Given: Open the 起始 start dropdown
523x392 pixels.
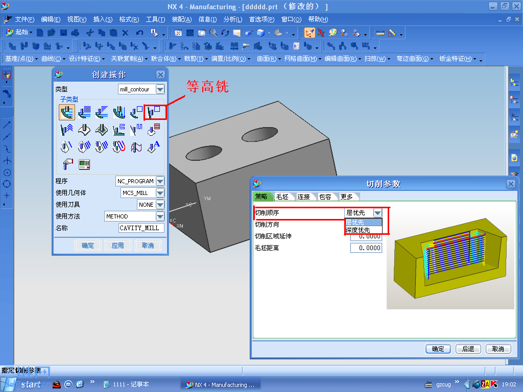Looking at the screenshot, I should [19, 32].
